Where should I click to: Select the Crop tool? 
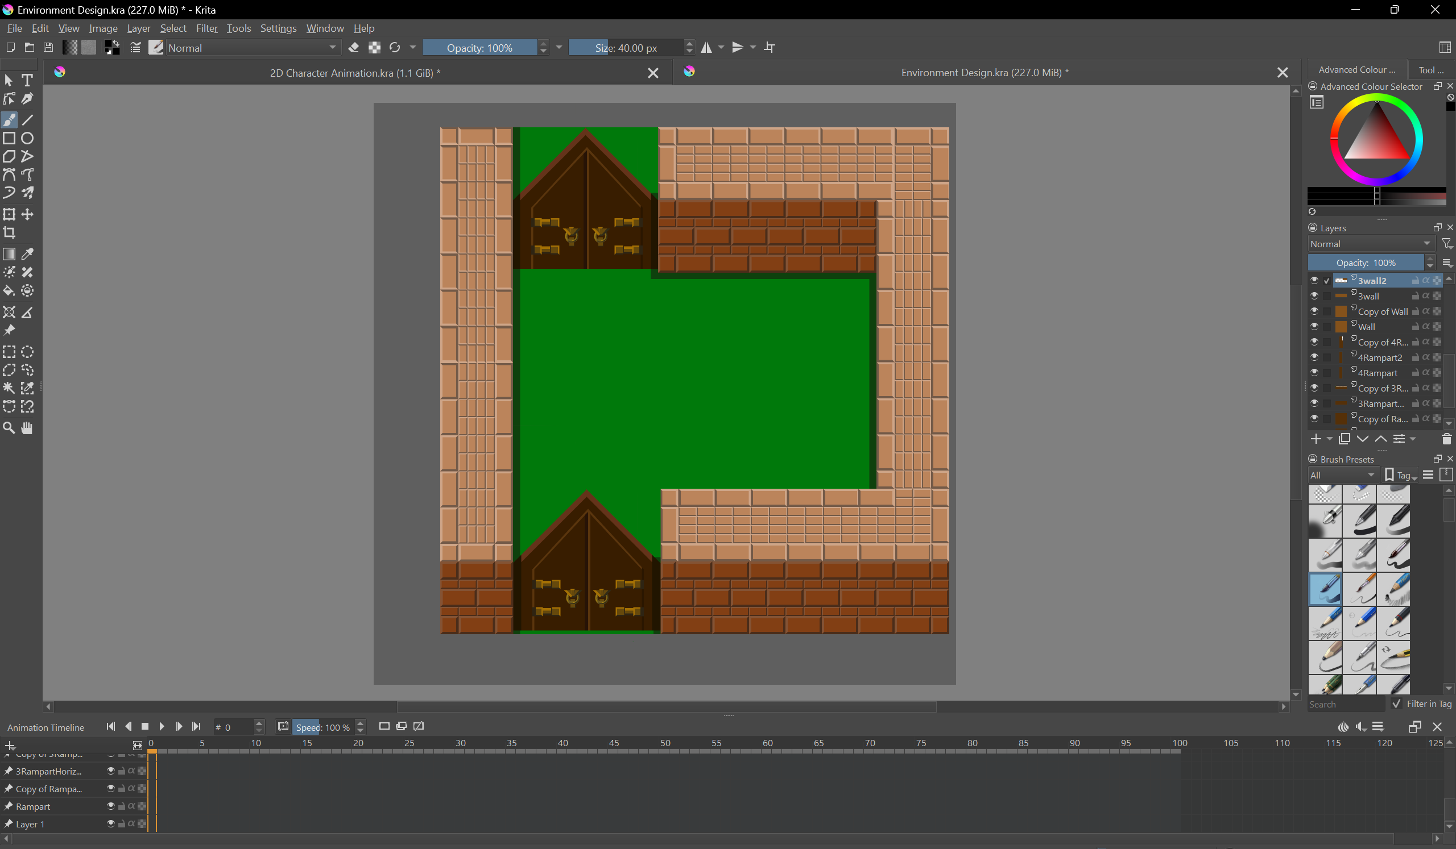9,233
